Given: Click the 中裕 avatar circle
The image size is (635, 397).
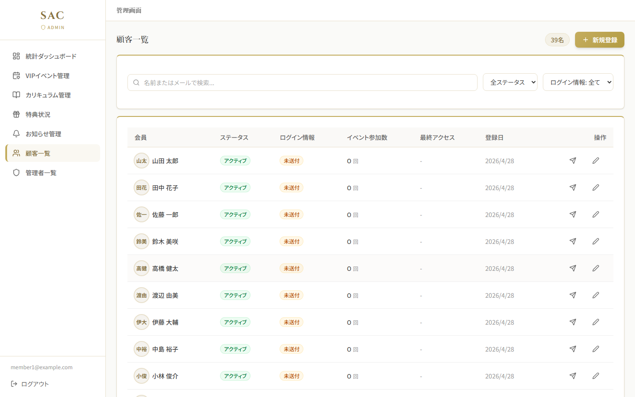Looking at the screenshot, I should [142, 349].
